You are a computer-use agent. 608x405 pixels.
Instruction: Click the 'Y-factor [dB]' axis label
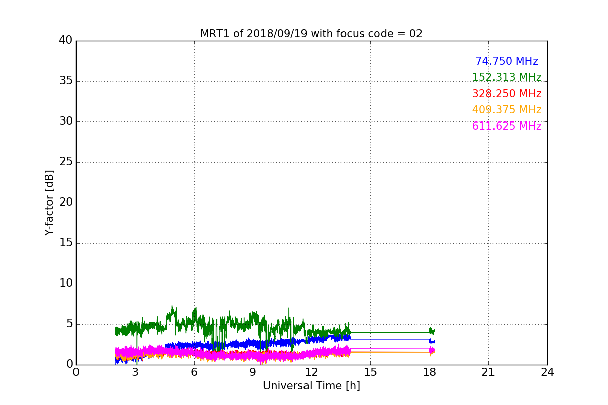[x=49, y=202]
